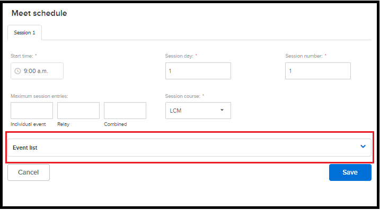The image size is (380, 210).
Task: Click the Session course label
Action: [183, 96]
